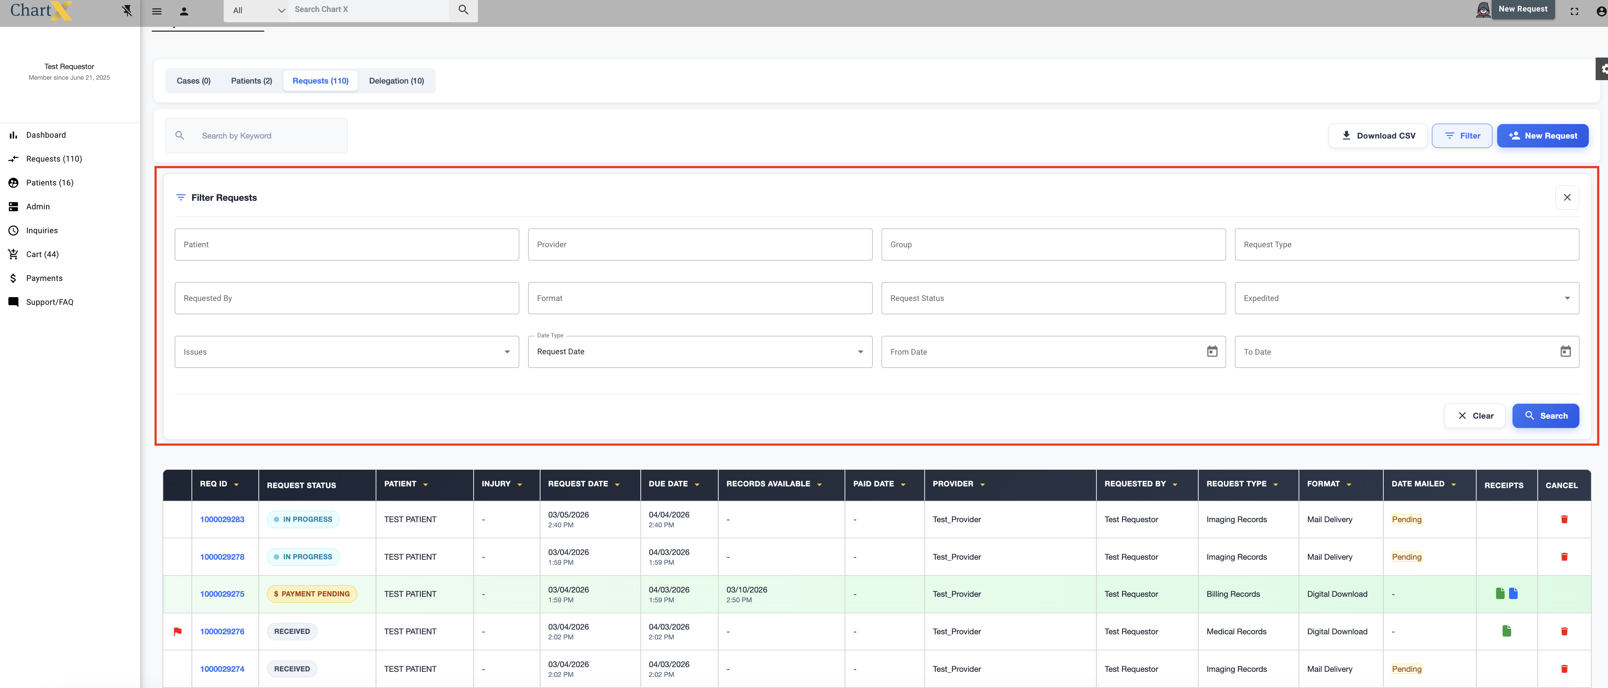1608x688 pixels.
Task: Open the From Date calendar icon
Action: click(x=1212, y=352)
